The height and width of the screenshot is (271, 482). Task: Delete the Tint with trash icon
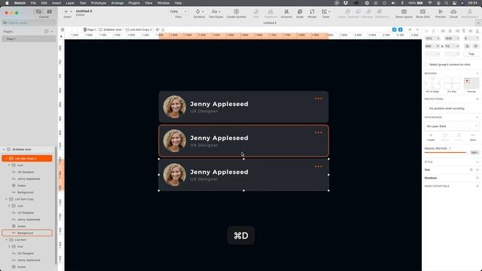471,169
